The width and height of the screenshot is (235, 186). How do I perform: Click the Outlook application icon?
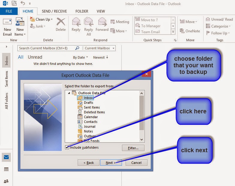(x=5, y=3)
